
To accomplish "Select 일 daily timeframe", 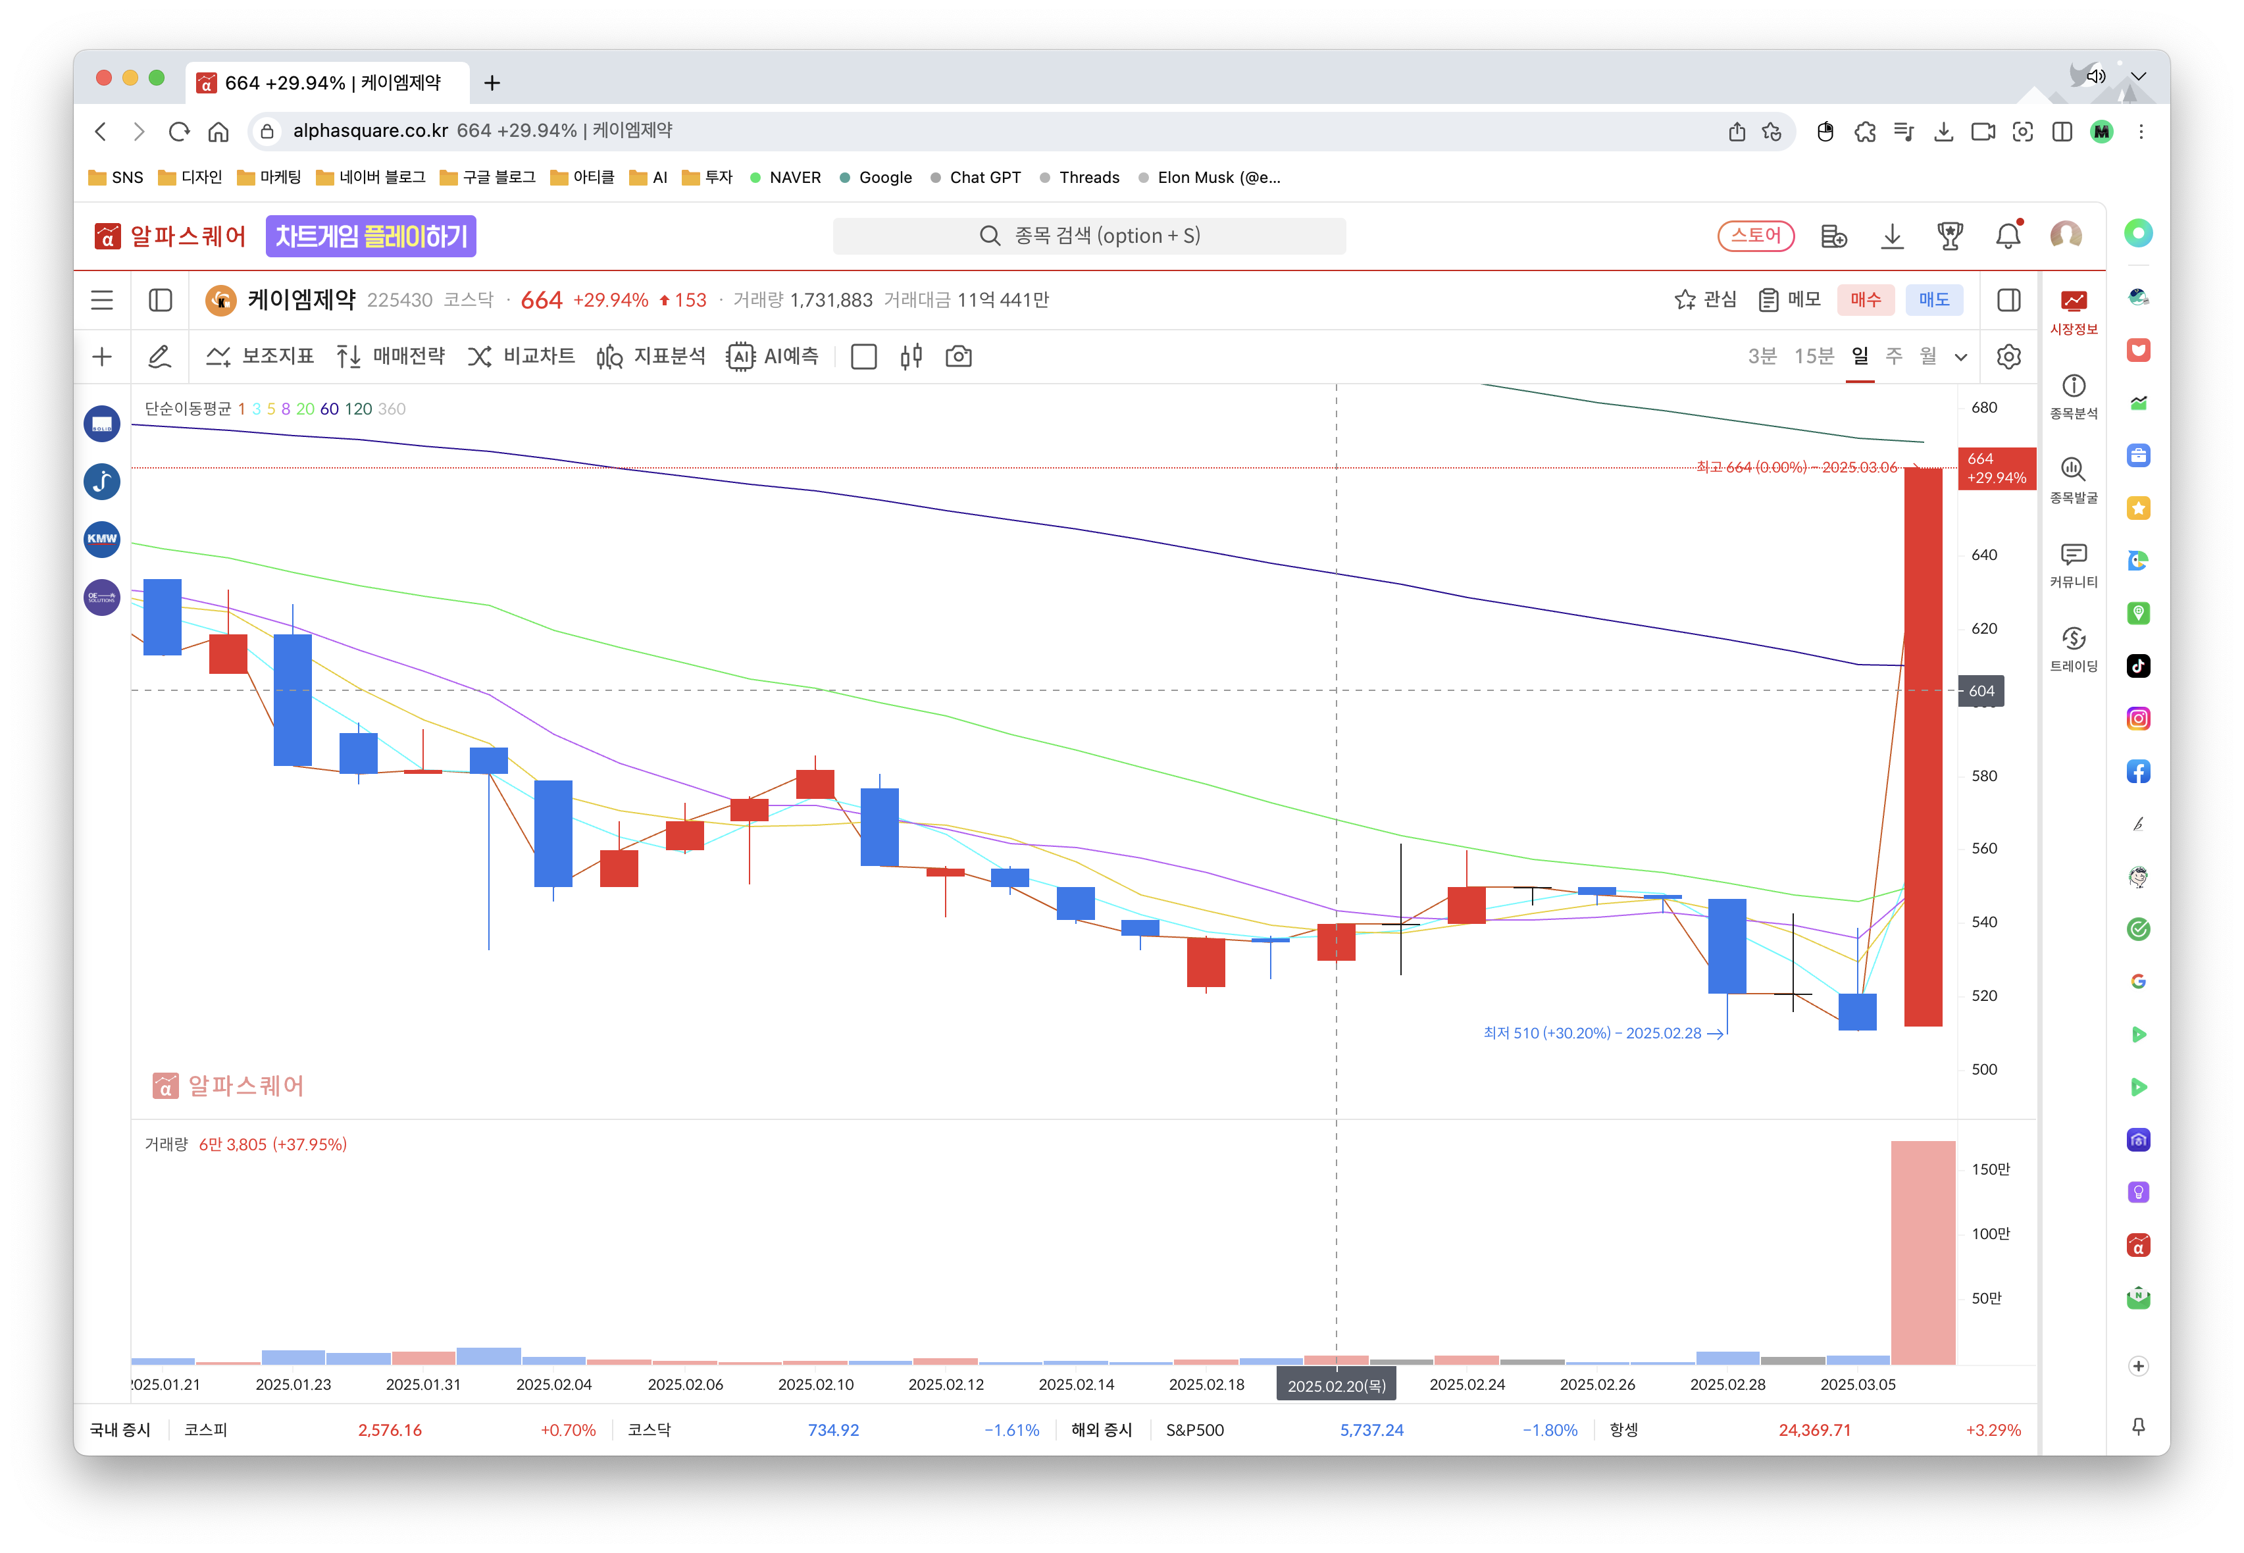I will click(x=1860, y=357).
